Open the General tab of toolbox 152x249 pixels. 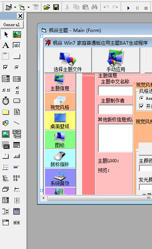point(12,25)
